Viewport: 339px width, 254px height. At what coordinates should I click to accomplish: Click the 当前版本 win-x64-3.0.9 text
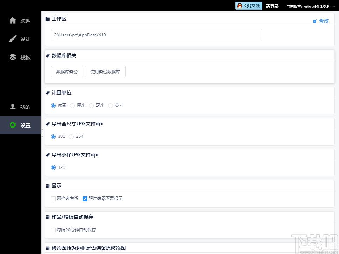[x=308, y=6]
